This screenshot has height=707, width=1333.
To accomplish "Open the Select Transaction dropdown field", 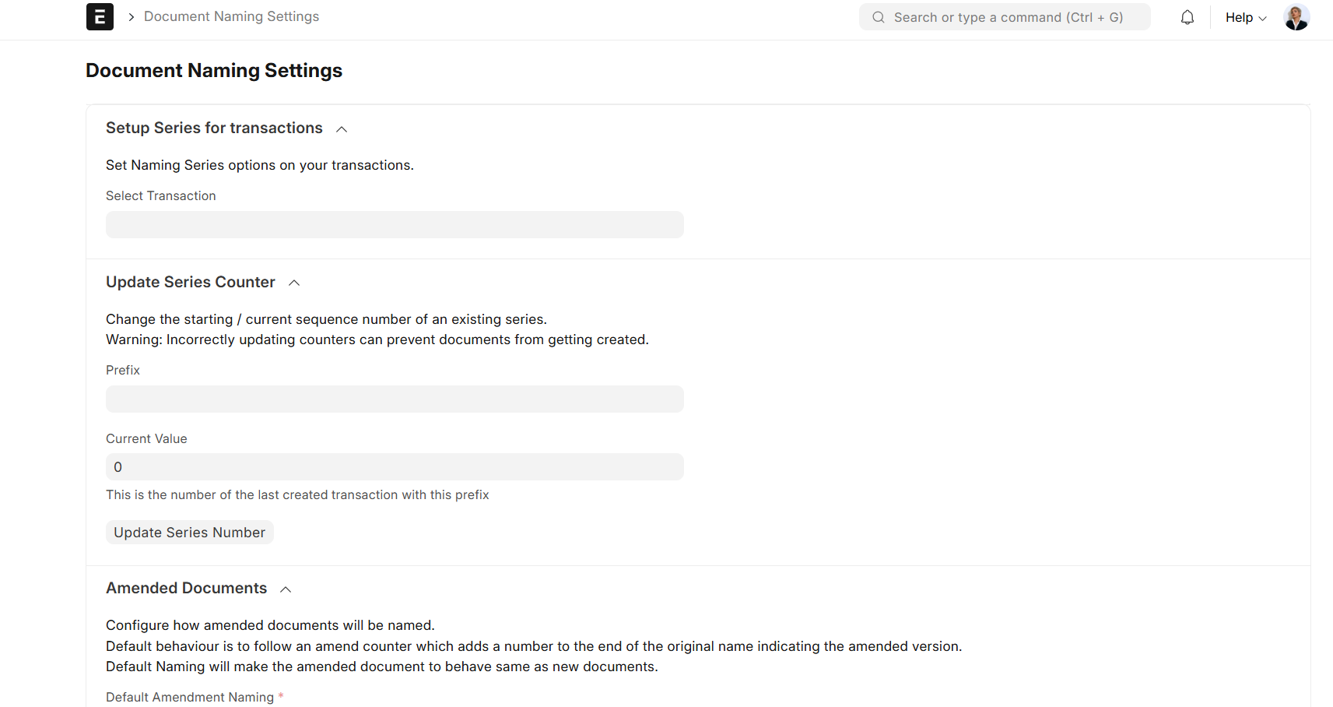I will [x=395, y=225].
